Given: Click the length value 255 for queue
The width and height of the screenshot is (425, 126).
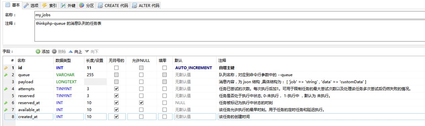Looking at the screenshot, I should click(x=90, y=75).
